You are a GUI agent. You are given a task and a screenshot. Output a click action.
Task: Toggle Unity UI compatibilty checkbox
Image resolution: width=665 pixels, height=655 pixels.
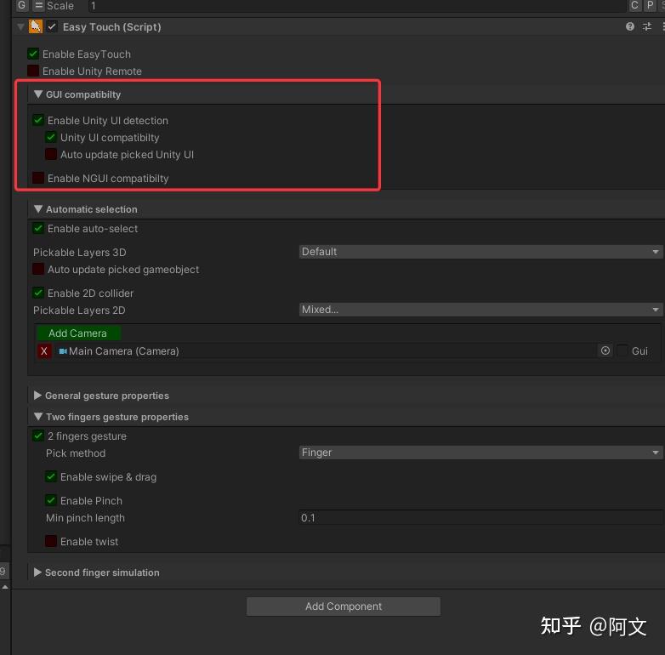coord(51,137)
